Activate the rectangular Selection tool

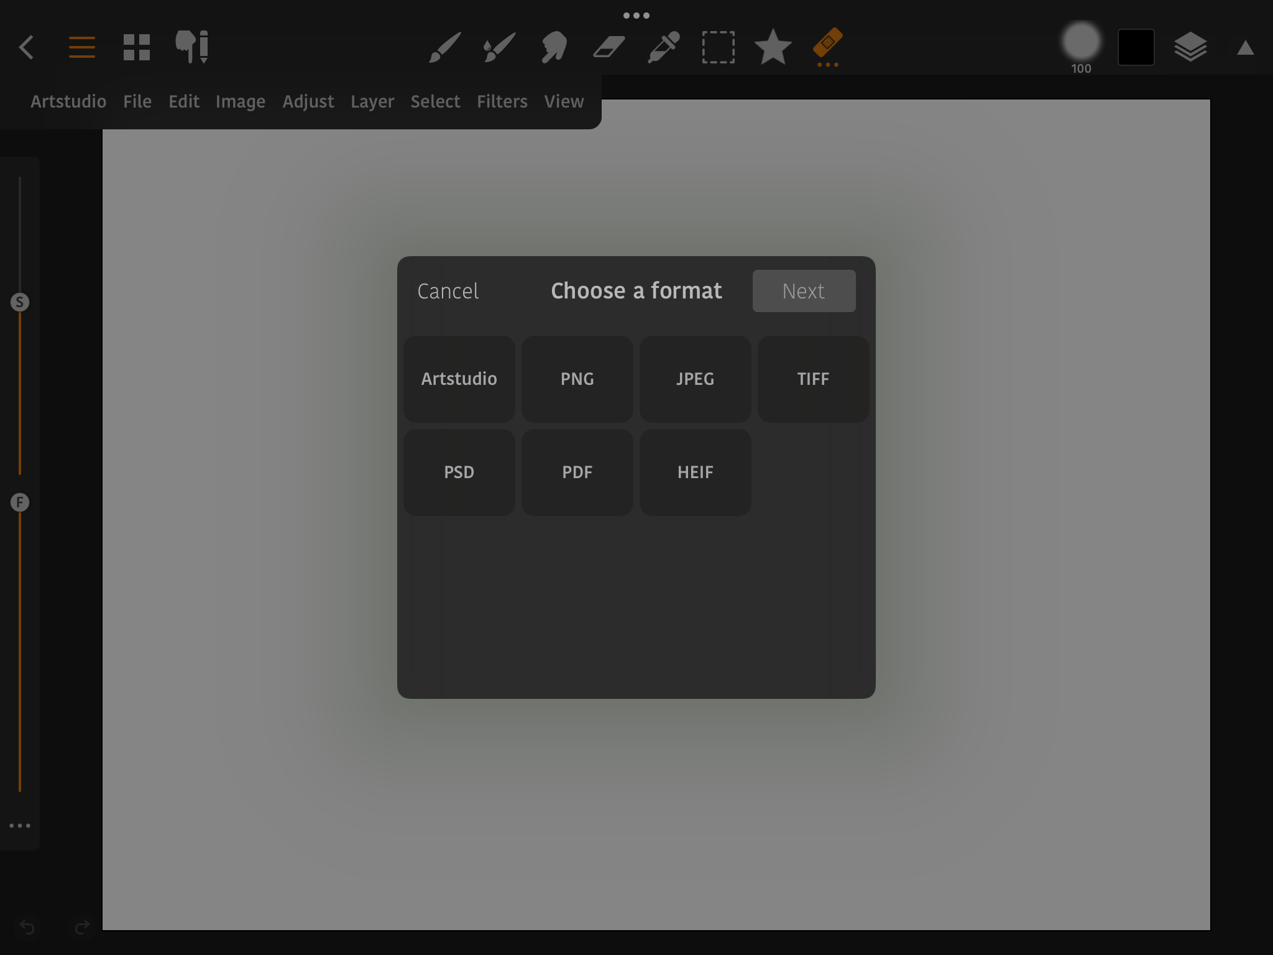pos(718,47)
